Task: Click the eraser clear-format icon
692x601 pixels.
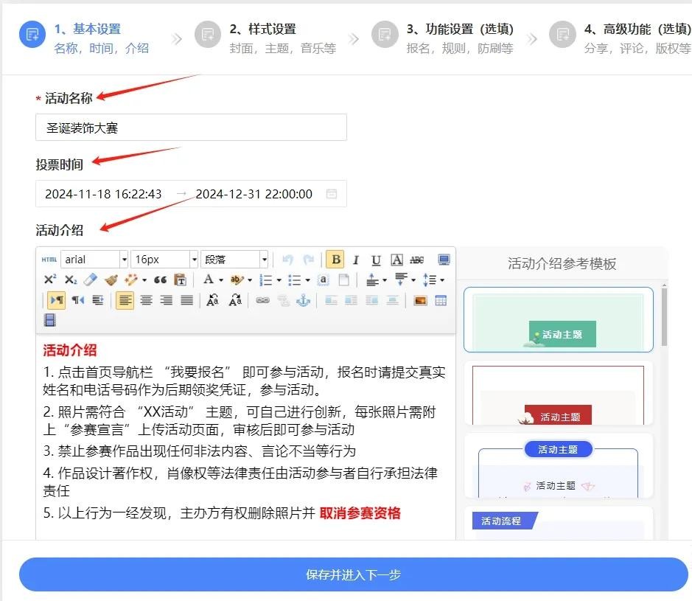Action: pyautogui.click(x=90, y=279)
